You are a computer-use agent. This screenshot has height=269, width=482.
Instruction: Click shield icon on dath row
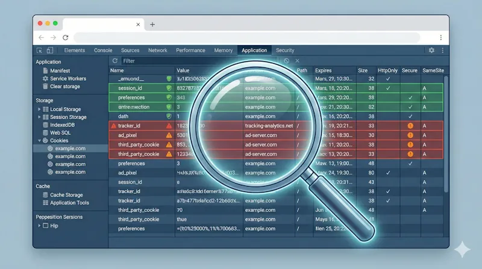(169, 116)
